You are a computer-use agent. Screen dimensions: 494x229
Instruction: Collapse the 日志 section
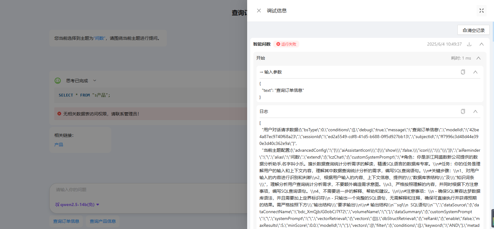(x=475, y=111)
